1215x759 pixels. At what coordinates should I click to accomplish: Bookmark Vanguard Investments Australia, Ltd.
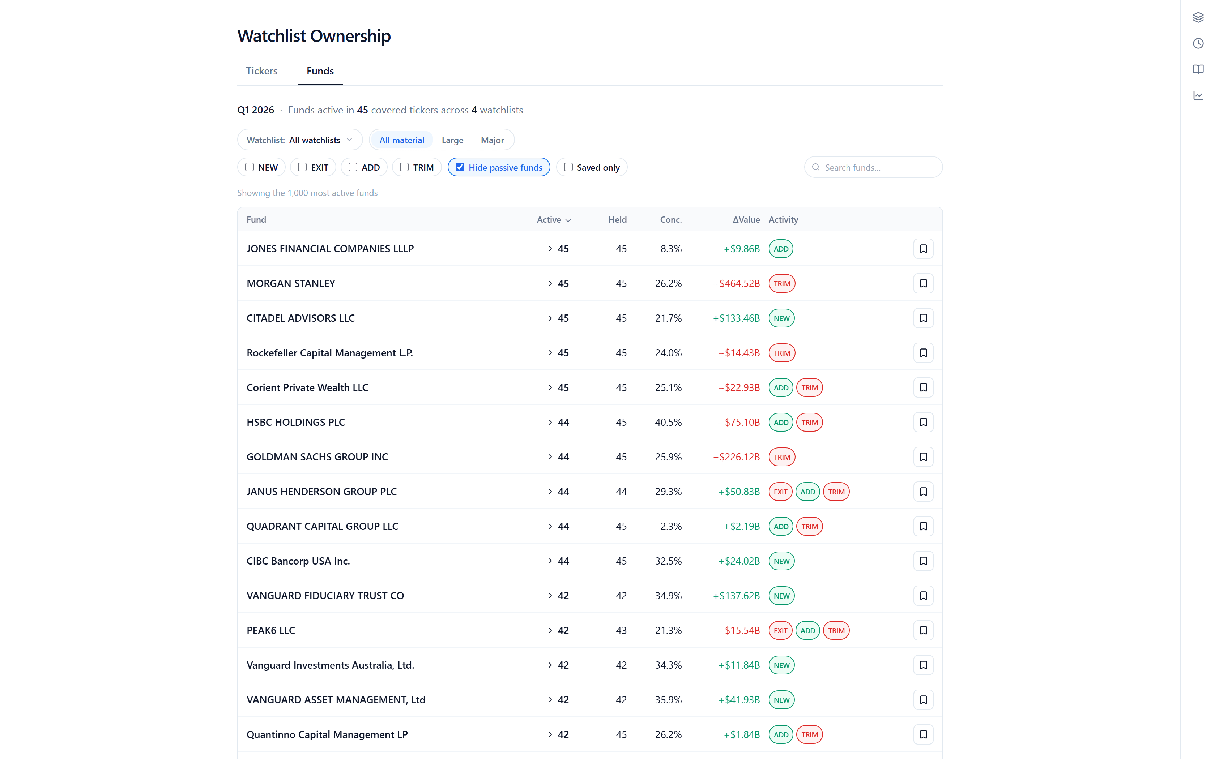923,665
